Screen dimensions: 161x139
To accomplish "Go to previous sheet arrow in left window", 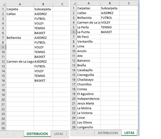I will tap(7, 134).
